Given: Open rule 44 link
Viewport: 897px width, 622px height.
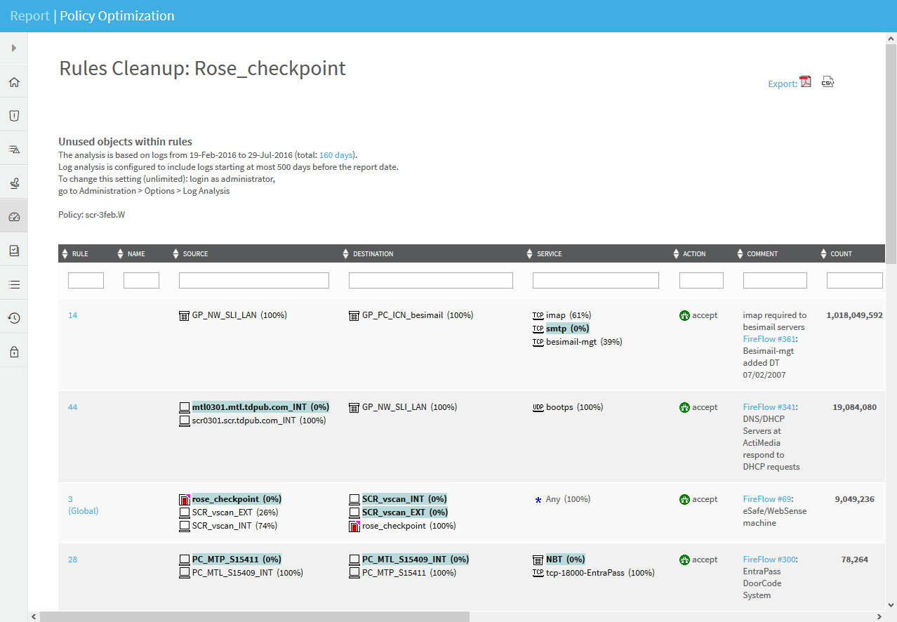Looking at the screenshot, I should pos(73,407).
